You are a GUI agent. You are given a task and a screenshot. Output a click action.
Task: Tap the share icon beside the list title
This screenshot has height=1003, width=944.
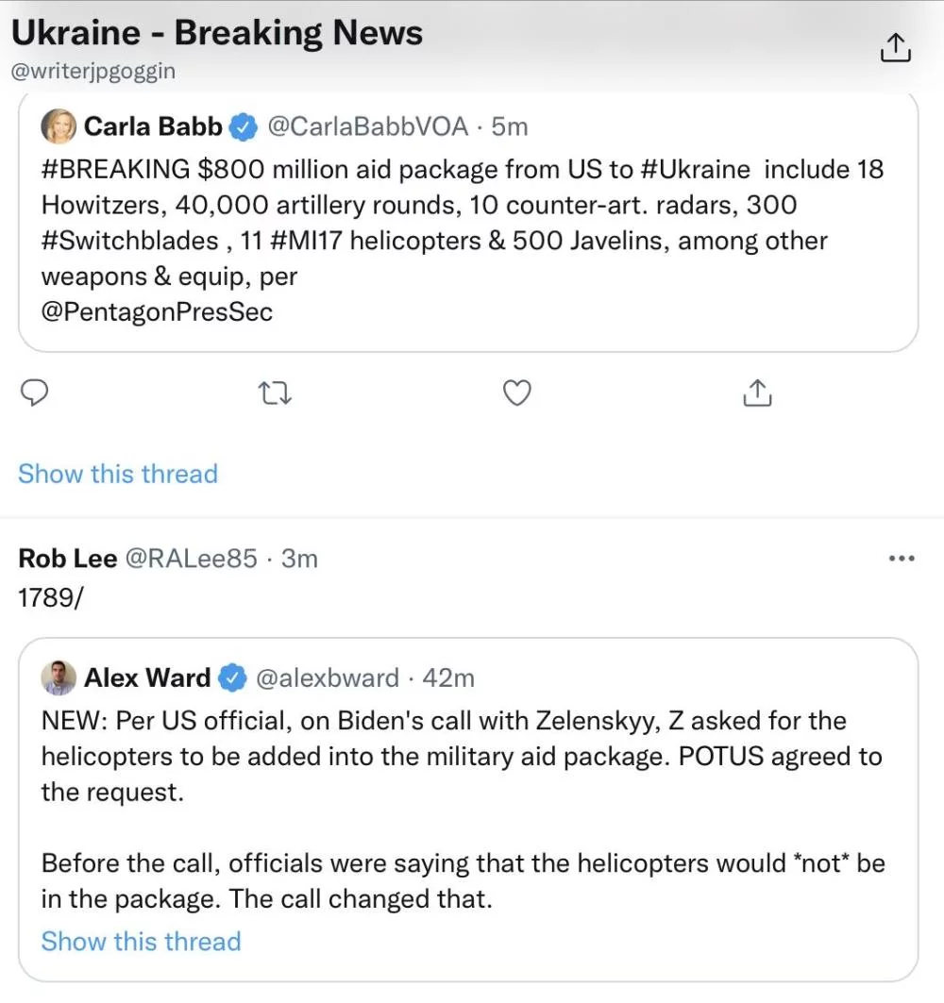point(895,47)
